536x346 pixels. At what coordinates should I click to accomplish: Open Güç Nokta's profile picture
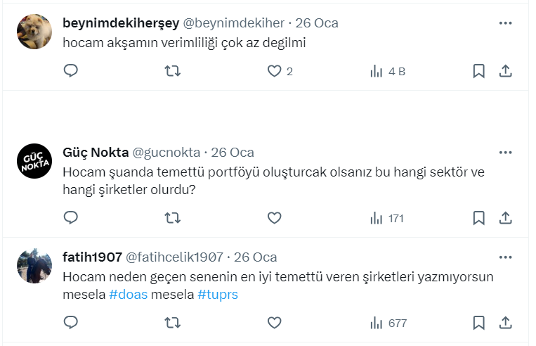click(34, 161)
